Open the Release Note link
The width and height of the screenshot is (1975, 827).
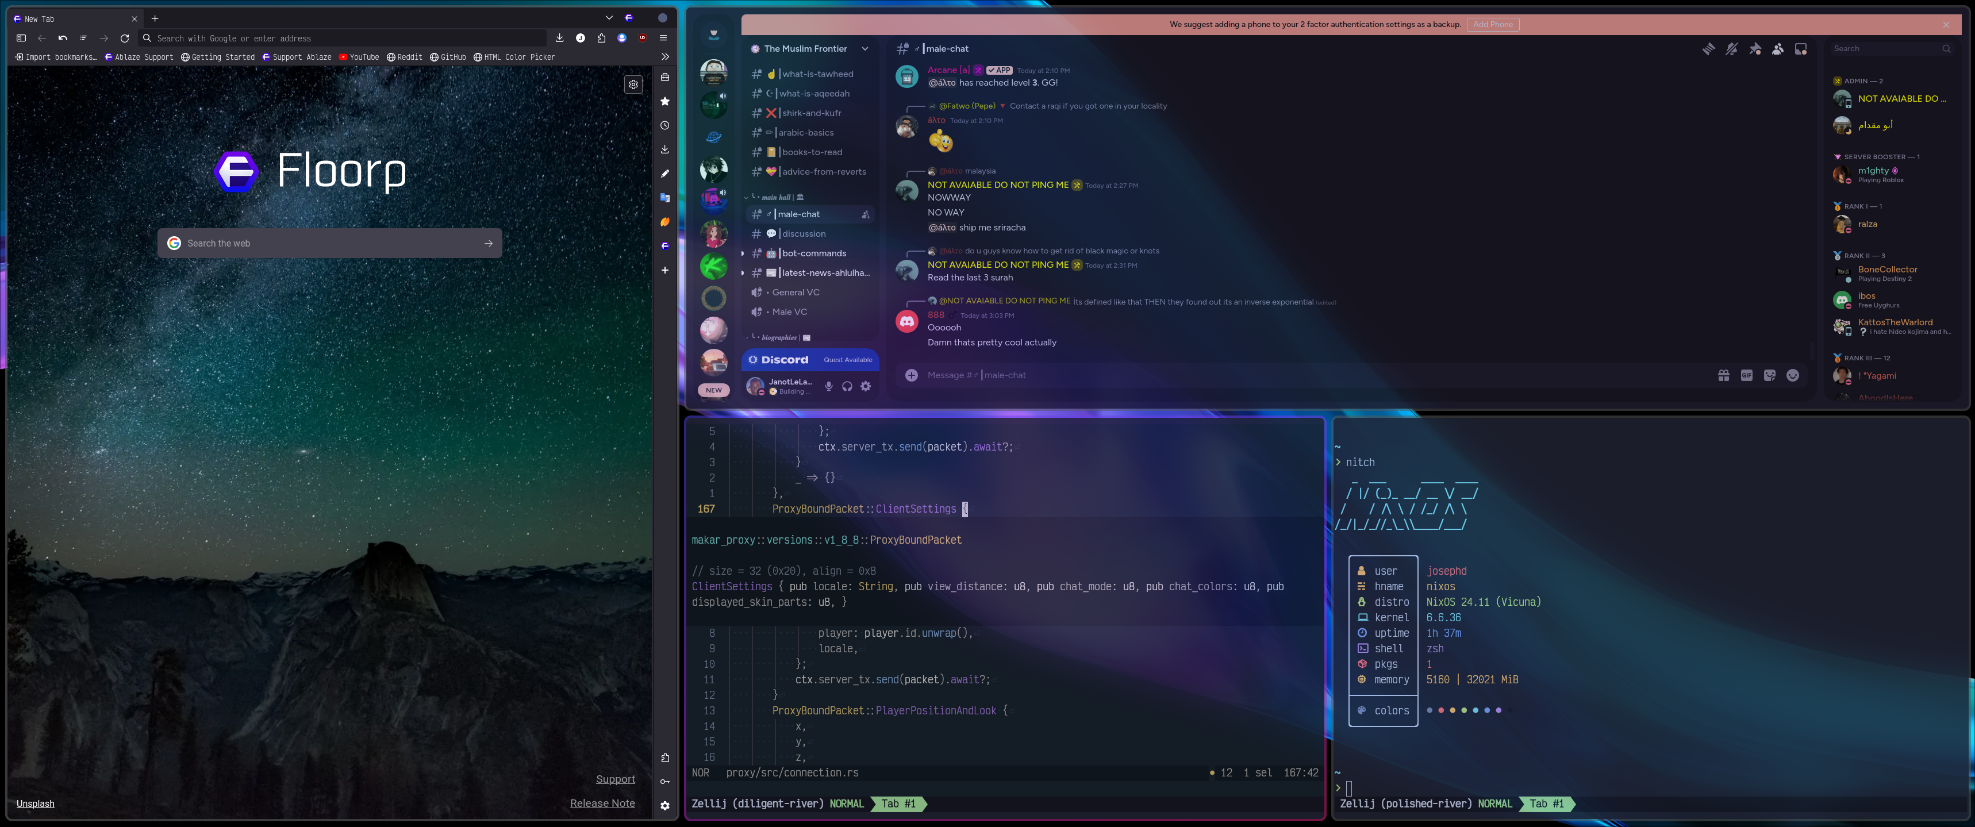602,803
